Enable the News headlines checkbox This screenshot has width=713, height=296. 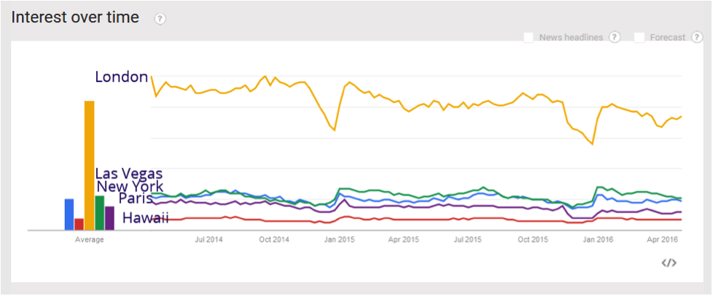tap(529, 37)
